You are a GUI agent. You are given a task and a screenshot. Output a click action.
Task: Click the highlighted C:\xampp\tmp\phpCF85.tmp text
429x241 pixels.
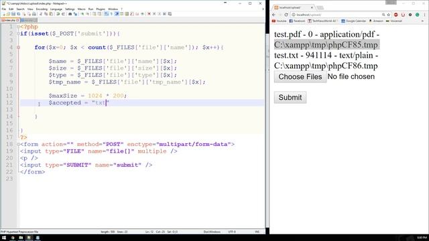tap(326, 45)
